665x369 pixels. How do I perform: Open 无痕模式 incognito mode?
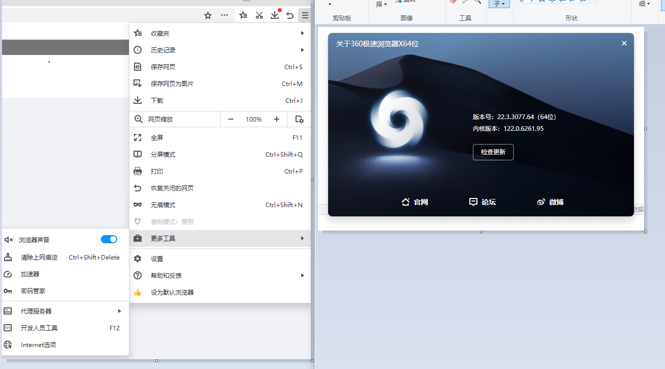[220, 205]
